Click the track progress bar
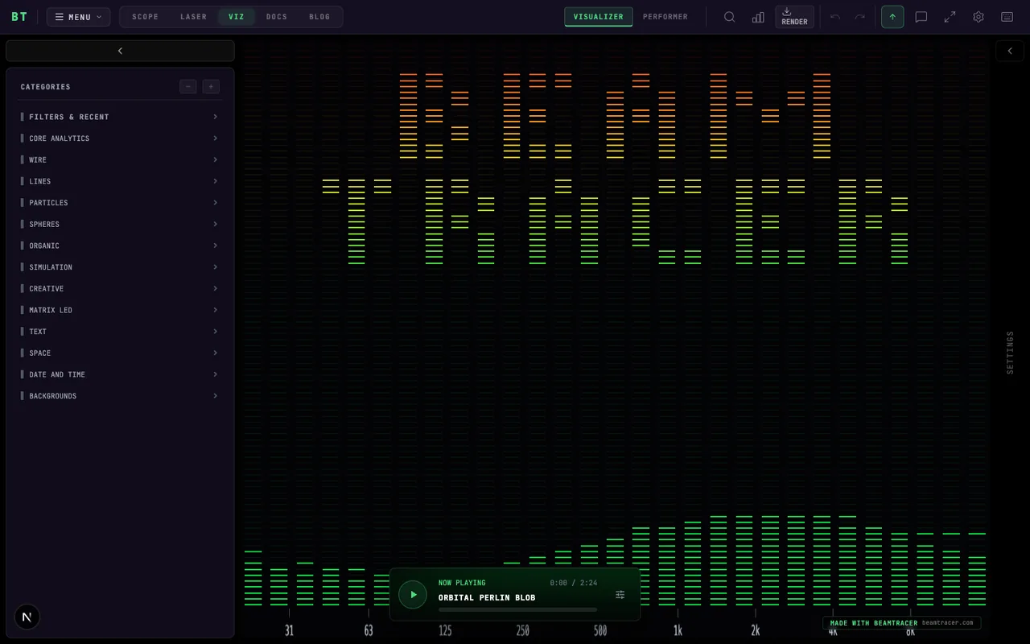The image size is (1030, 644). coord(517,610)
